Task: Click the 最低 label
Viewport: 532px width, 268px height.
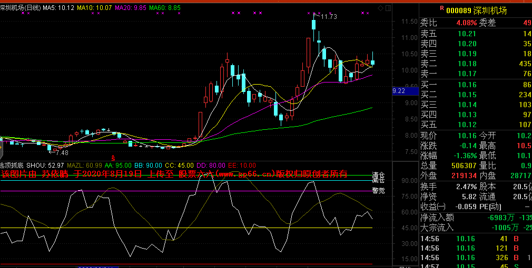Action: coord(487,156)
